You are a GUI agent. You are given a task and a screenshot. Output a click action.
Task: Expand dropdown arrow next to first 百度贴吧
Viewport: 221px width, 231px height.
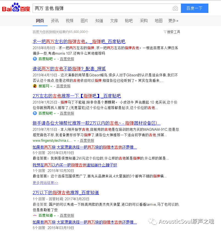pos(55,59)
